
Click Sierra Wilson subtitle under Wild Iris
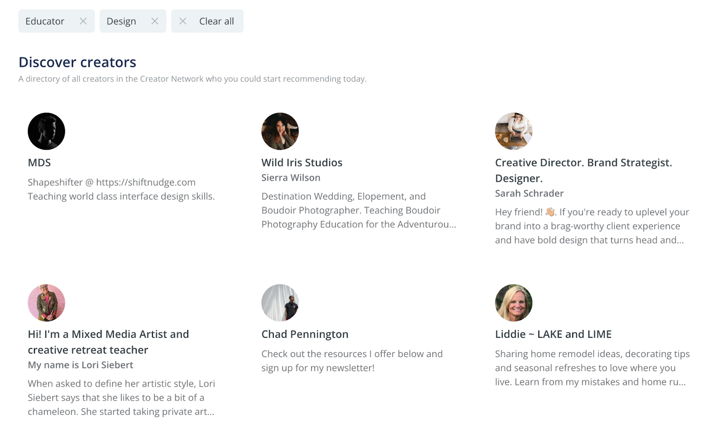click(291, 178)
